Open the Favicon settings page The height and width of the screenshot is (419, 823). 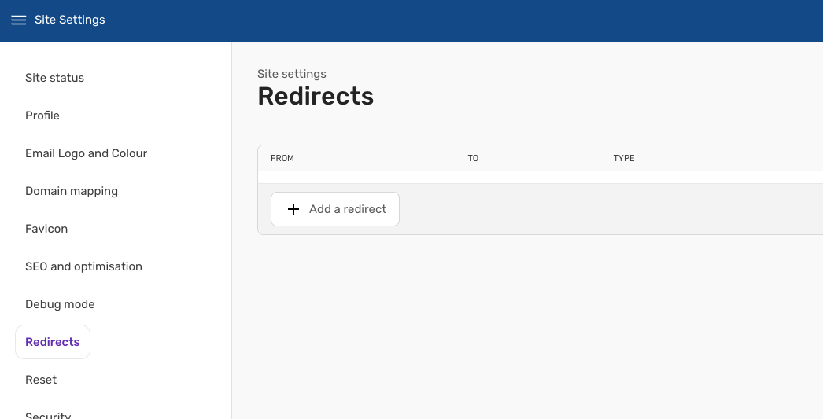[x=46, y=229]
